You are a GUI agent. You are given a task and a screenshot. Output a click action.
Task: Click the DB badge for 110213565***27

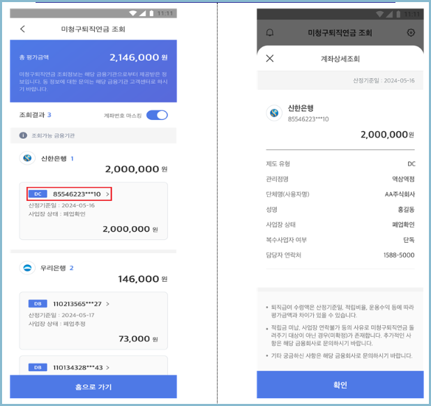(x=38, y=303)
